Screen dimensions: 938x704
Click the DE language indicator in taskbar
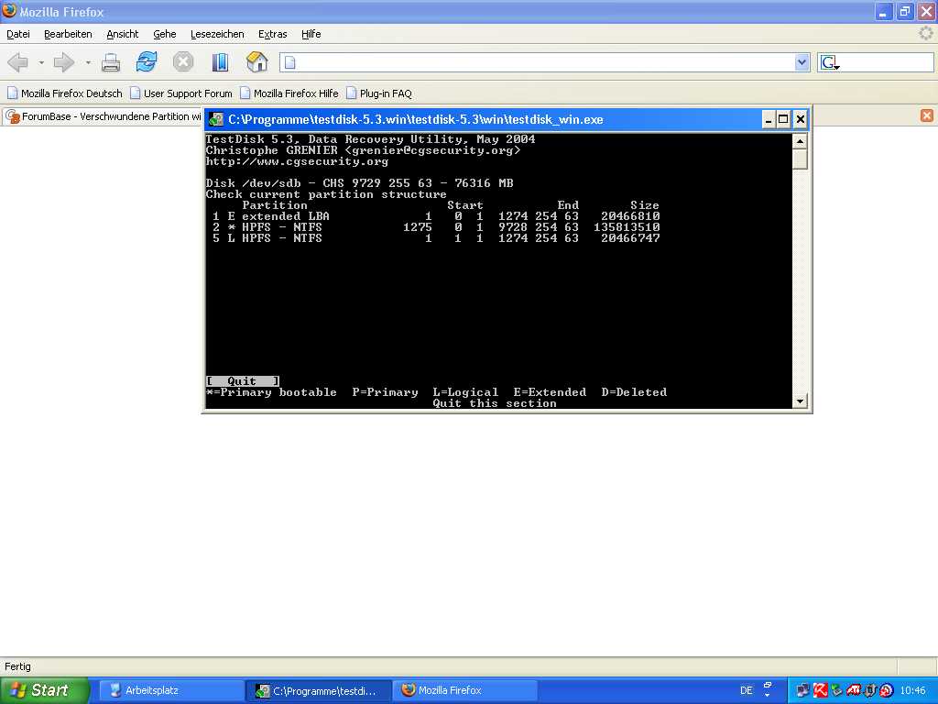click(746, 690)
